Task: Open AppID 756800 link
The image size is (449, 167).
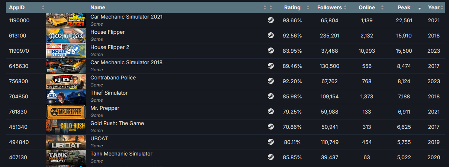Action: click(x=19, y=81)
